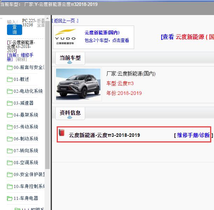Expand the 06-制动系统 tree item
Viewport: 214px width, 210px height.
coord(26,139)
